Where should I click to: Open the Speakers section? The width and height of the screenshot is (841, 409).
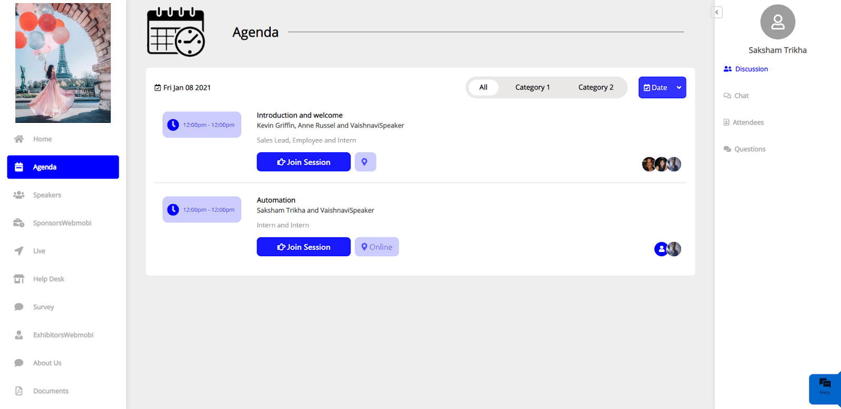pyautogui.click(x=47, y=195)
